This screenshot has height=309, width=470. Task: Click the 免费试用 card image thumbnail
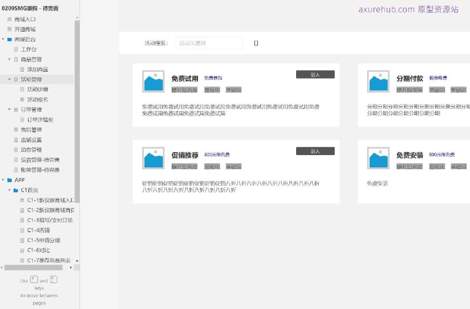point(153,82)
